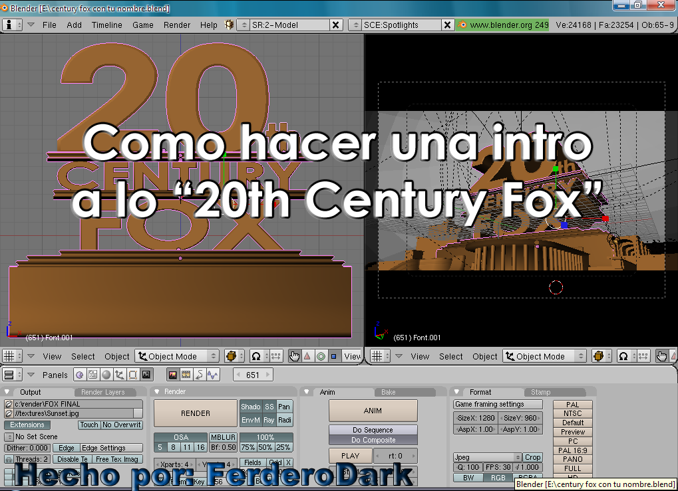The image size is (678, 491).
Task: Apply the PAL 16:9 preset
Action: [x=572, y=450]
